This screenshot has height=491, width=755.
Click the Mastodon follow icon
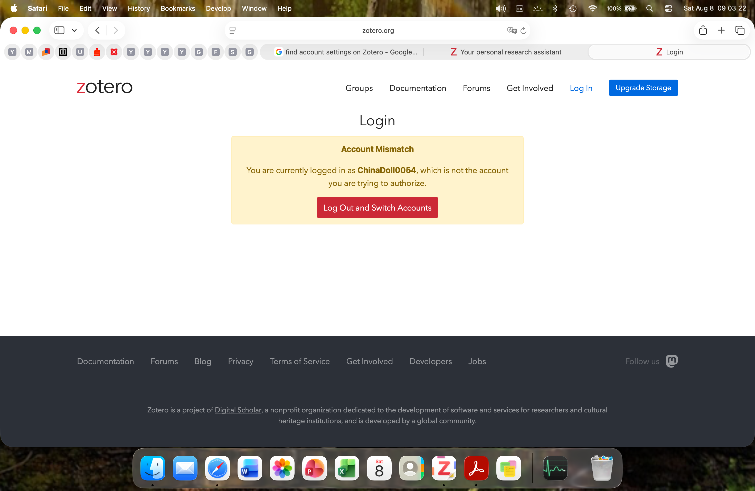(672, 361)
